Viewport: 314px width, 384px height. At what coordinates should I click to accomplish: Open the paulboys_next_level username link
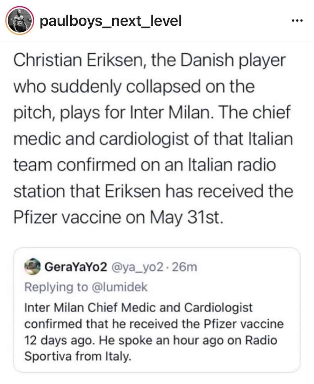point(110,21)
